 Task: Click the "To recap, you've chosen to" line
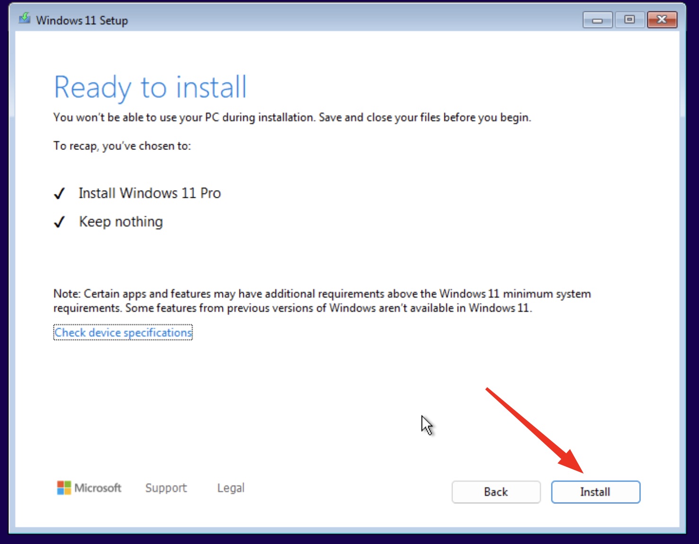pyautogui.click(x=122, y=146)
